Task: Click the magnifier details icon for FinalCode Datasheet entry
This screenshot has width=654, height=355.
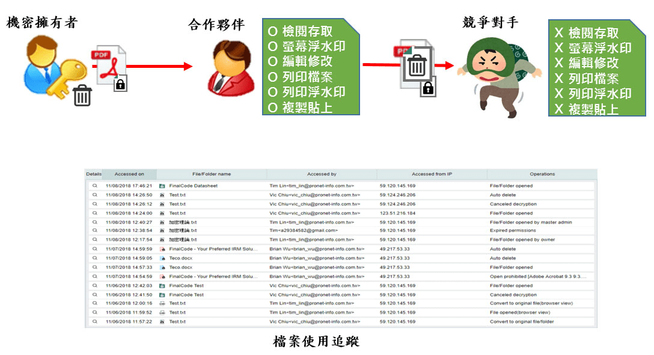Action: click(96, 185)
